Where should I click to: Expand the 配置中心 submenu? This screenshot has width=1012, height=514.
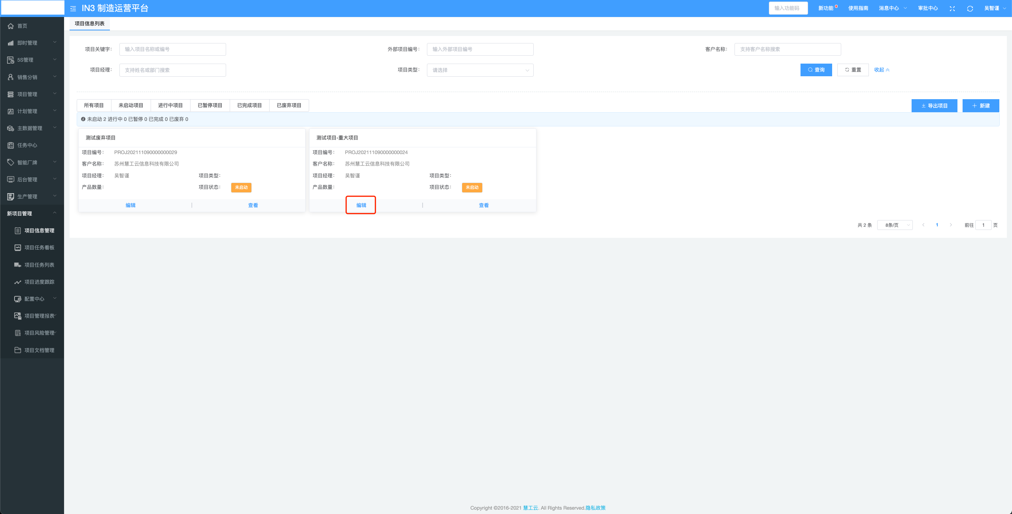(x=35, y=299)
